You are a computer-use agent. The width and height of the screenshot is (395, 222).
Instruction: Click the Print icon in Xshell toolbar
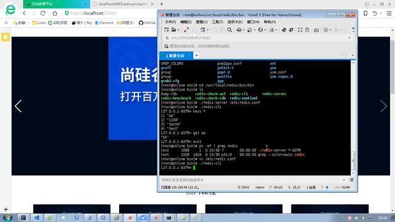pyautogui.click(x=239, y=30)
